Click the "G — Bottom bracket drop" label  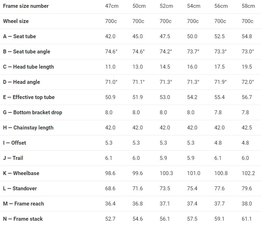click(x=33, y=112)
